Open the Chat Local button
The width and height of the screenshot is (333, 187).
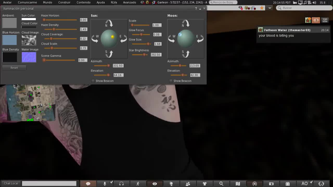11,183
